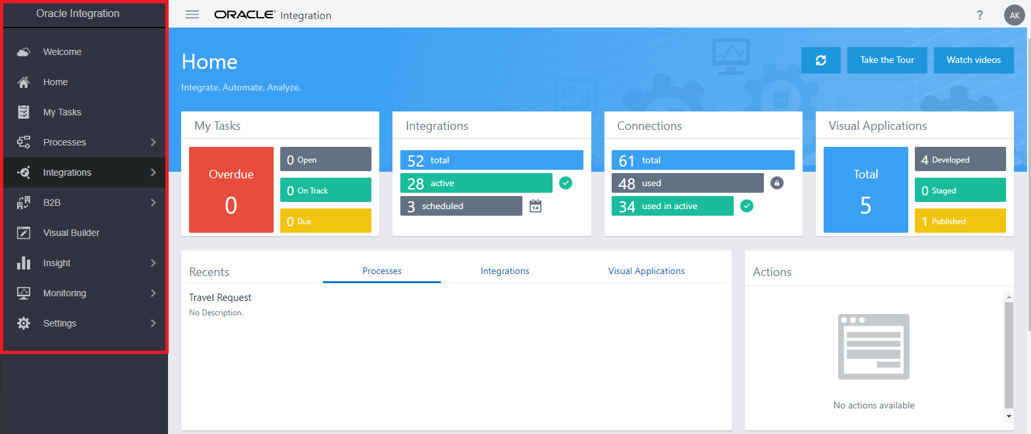1031x434 pixels.
Task: Click the green checkmark beside active integrations
Action: point(566,183)
